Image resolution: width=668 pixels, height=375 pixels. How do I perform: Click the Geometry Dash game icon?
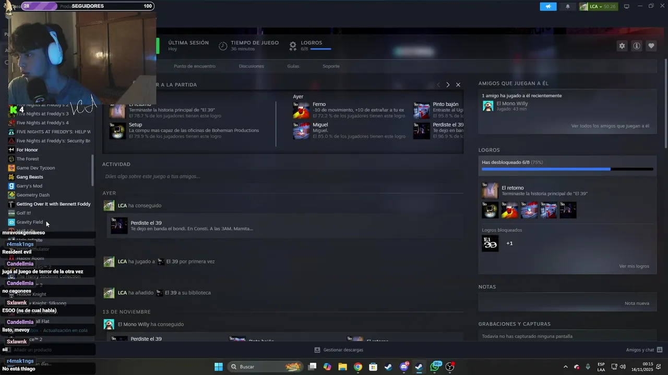click(x=11, y=195)
